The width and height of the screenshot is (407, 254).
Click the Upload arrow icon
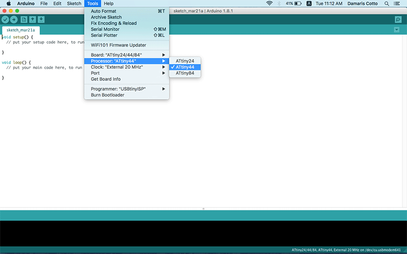click(x=14, y=19)
